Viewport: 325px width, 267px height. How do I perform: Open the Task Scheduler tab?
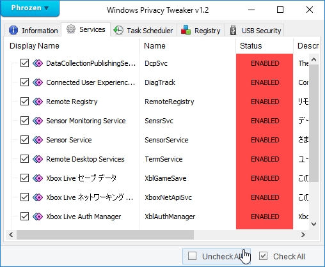tap(143, 31)
